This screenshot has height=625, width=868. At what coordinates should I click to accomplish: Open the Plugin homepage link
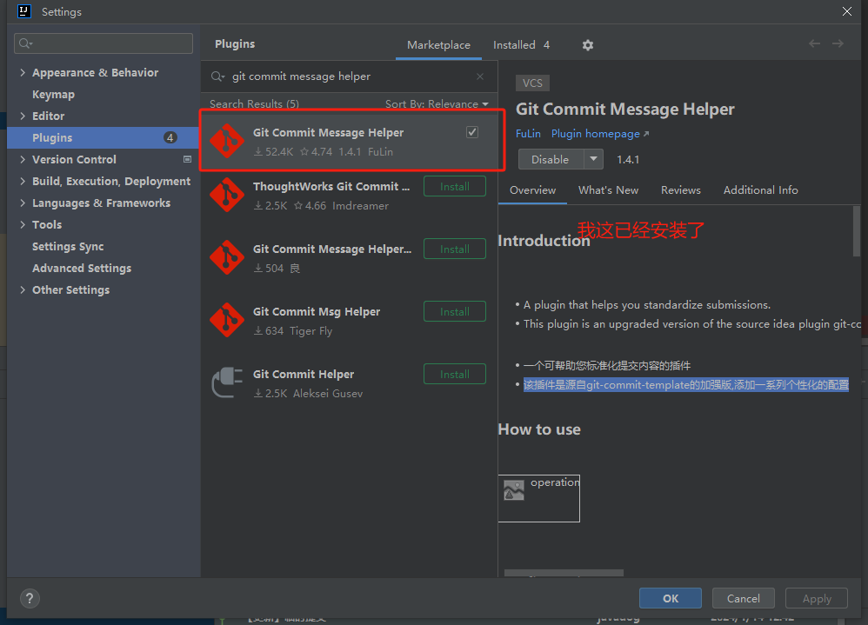[595, 133]
